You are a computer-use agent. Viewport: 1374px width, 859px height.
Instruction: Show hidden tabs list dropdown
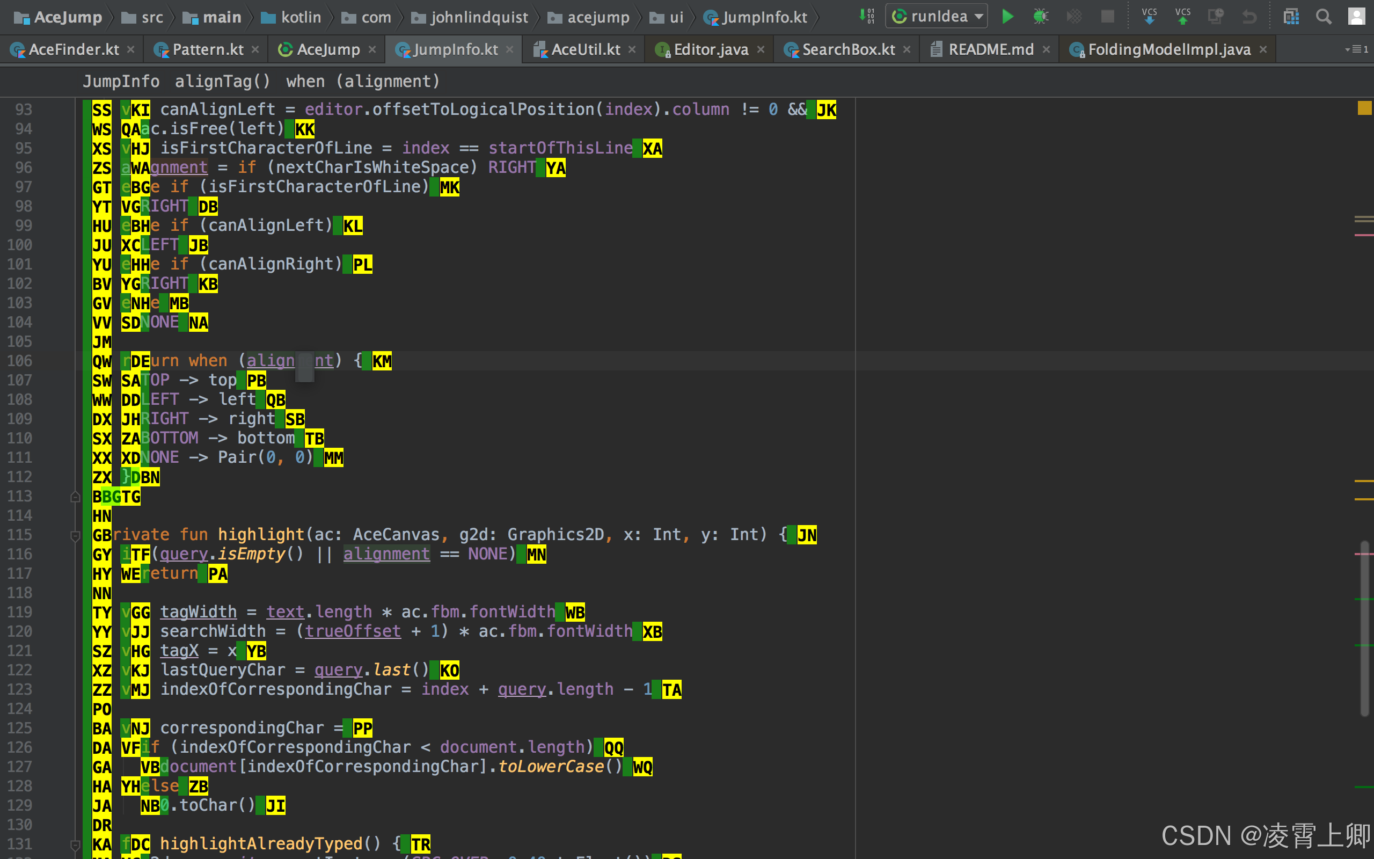click(x=1356, y=49)
